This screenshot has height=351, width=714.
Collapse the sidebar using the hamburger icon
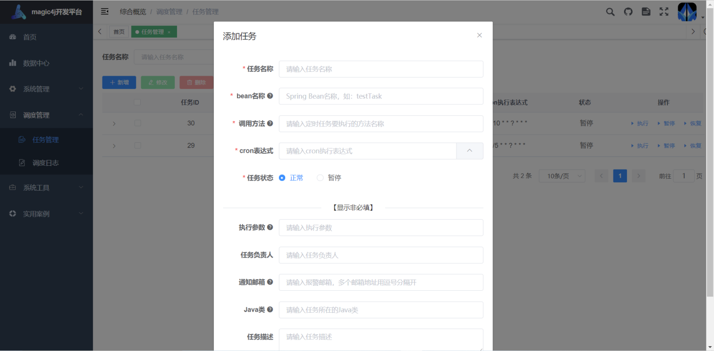[105, 11]
